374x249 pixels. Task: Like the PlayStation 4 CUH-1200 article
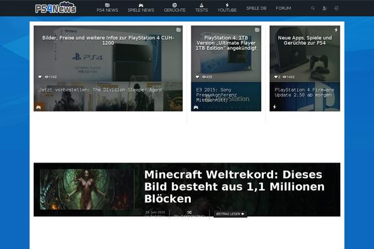point(40,77)
